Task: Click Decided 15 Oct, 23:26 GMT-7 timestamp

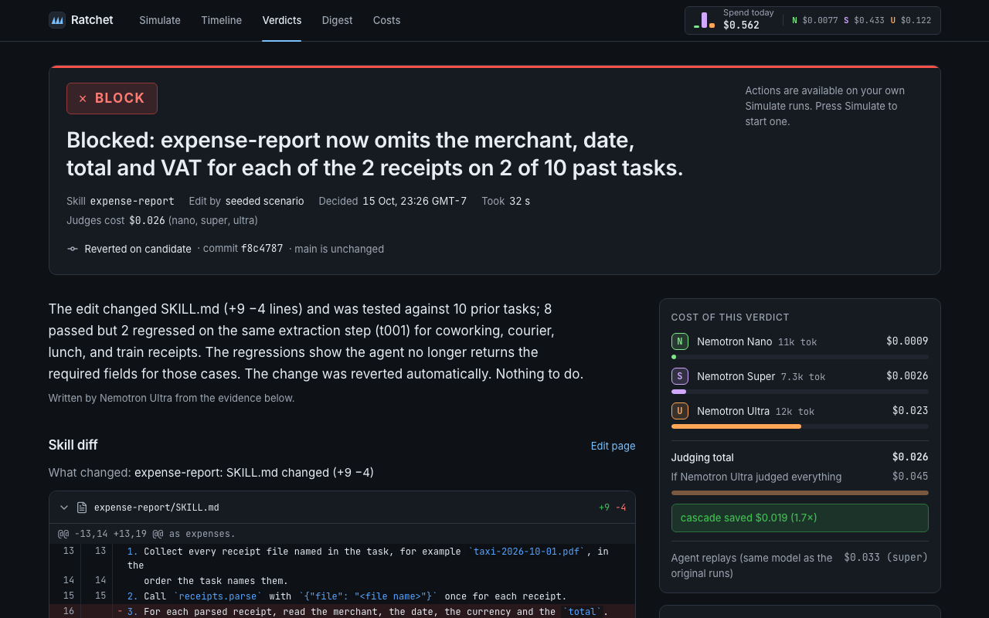Action: point(393,201)
